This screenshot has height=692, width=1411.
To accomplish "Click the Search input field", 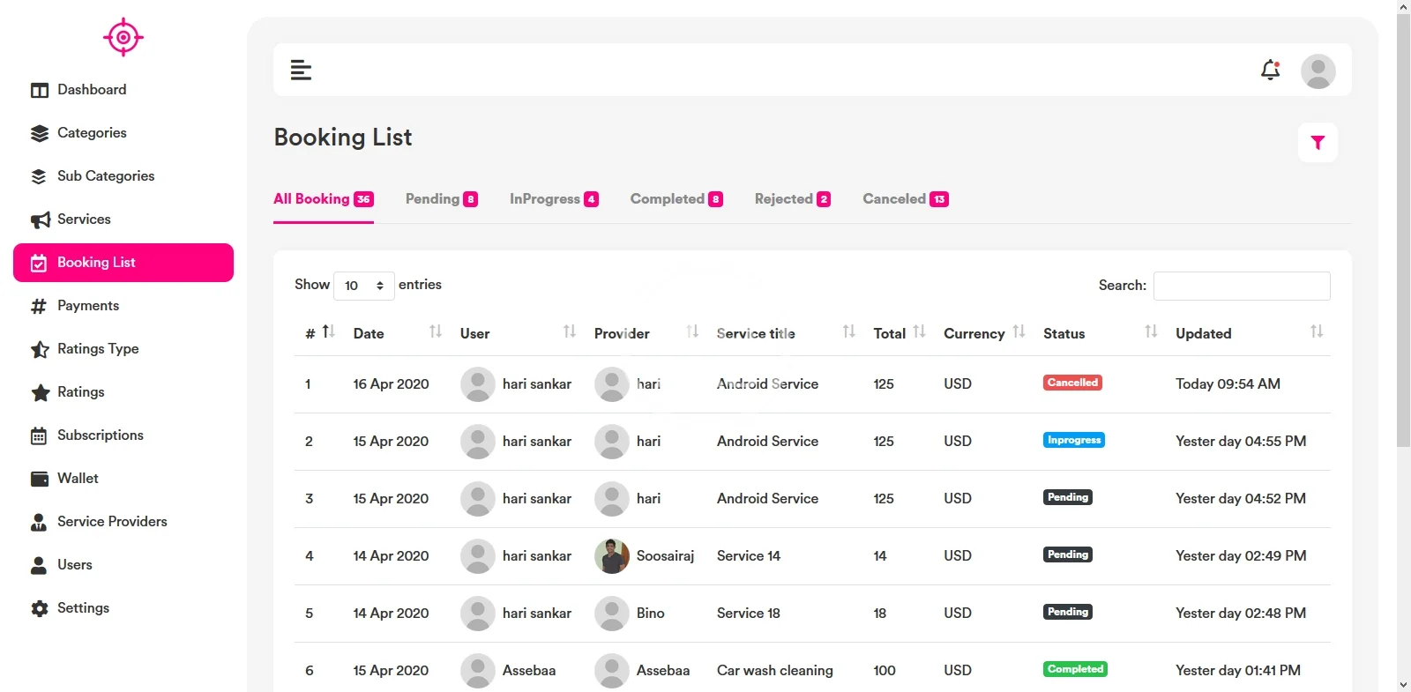I will point(1242,286).
